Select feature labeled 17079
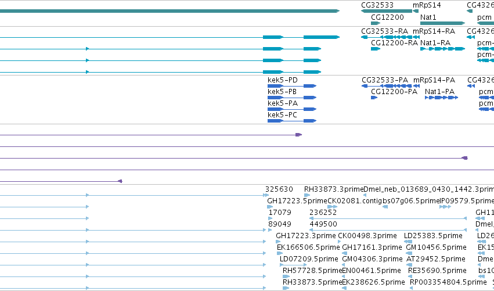494x291 pixels. tap(280, 213)
